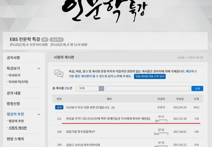Open 다시보기(수어) sub-link
This screenshot has width=212, height=147.
(17, 82)
